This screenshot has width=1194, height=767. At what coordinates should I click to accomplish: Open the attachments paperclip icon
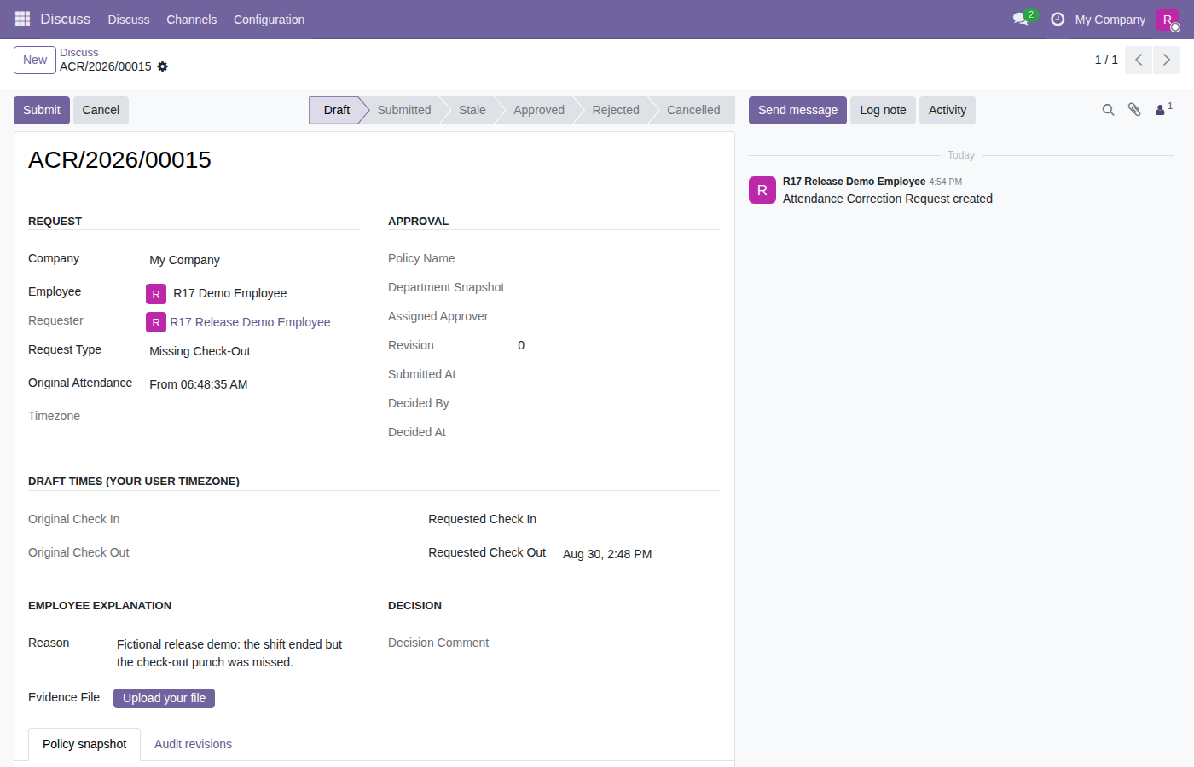click(1134, 110)
